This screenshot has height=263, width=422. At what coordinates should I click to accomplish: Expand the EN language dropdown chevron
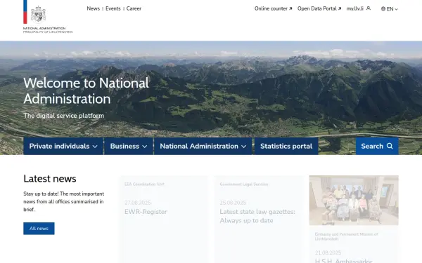(396, 9)
